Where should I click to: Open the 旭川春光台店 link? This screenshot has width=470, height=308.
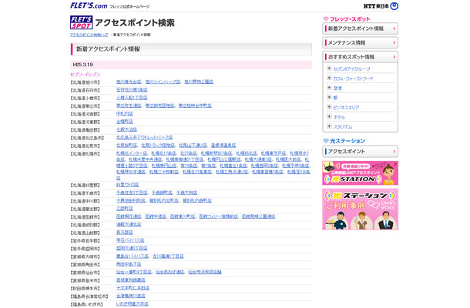(129, 82)
